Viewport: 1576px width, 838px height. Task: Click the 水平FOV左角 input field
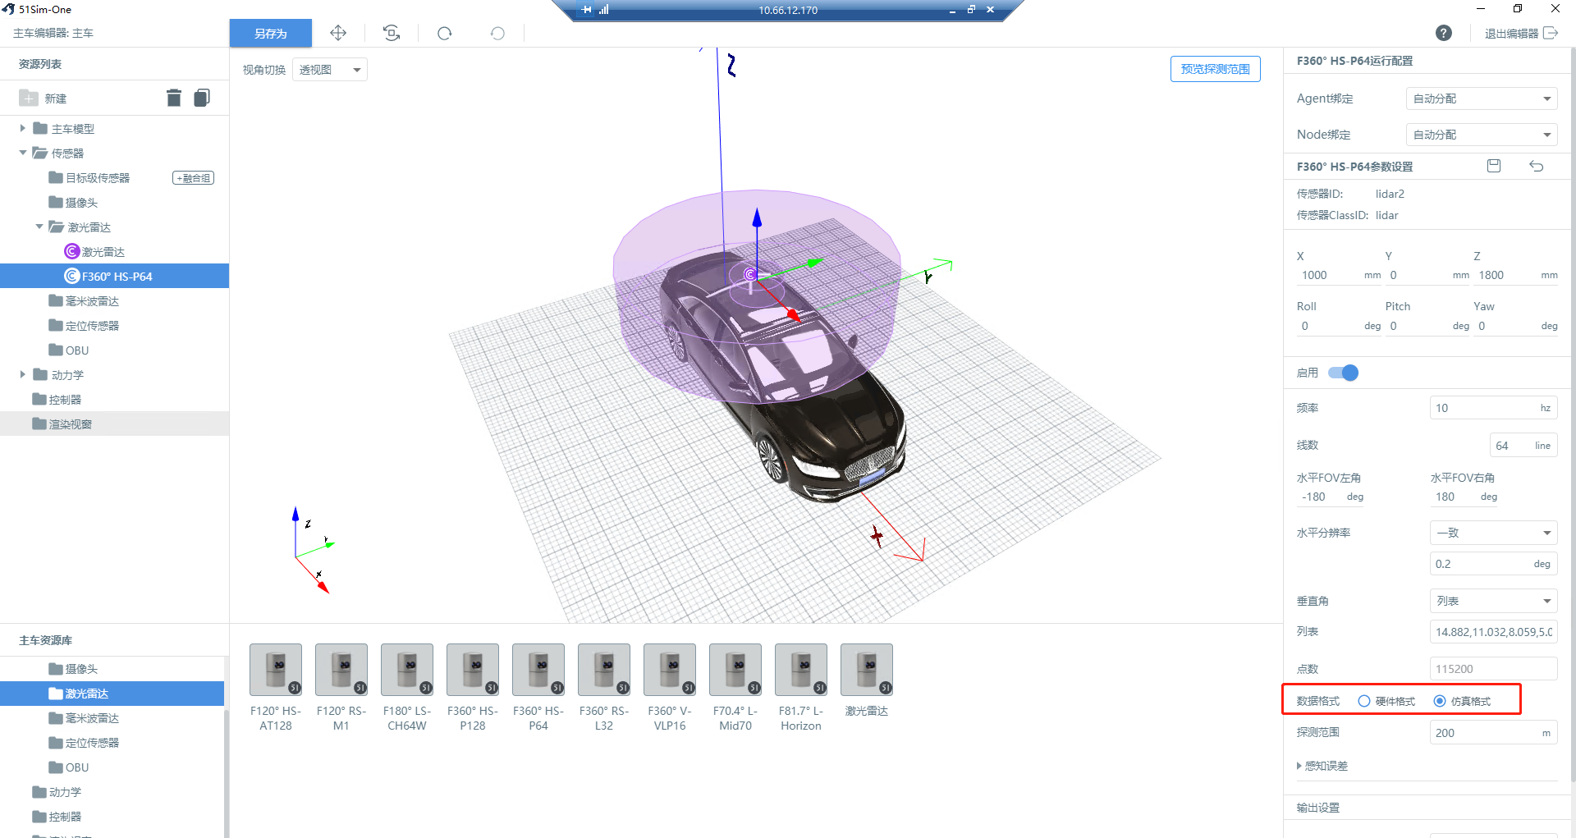tap(1331, 497)
